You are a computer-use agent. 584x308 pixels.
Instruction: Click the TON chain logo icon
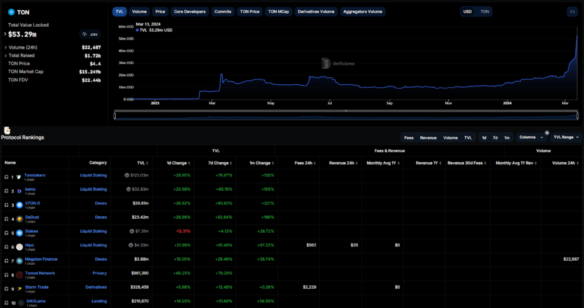[x=11, y=12]
